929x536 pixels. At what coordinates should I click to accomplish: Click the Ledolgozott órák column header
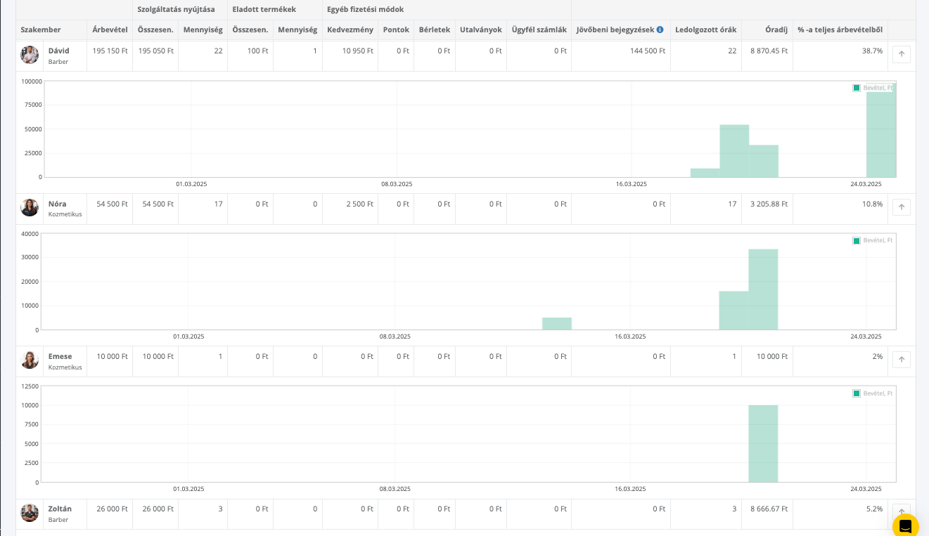[x=705, y=30]
